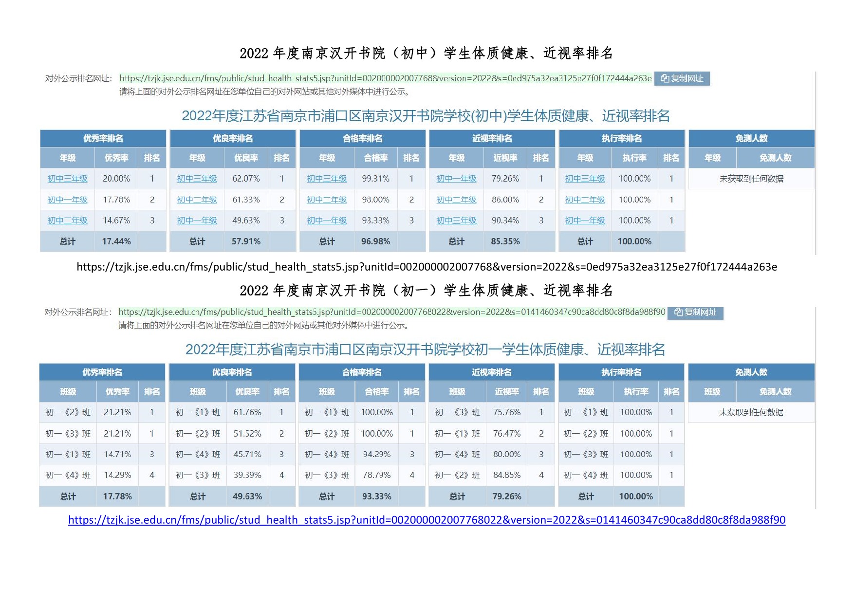This screenshot has width=854, height=604.
Task: Click the blue 初一 ranking title heading
Action: tap(425, 349)
